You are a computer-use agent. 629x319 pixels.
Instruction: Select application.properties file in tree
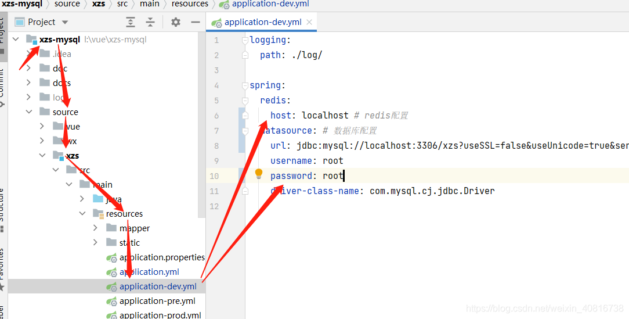[162, 257]
